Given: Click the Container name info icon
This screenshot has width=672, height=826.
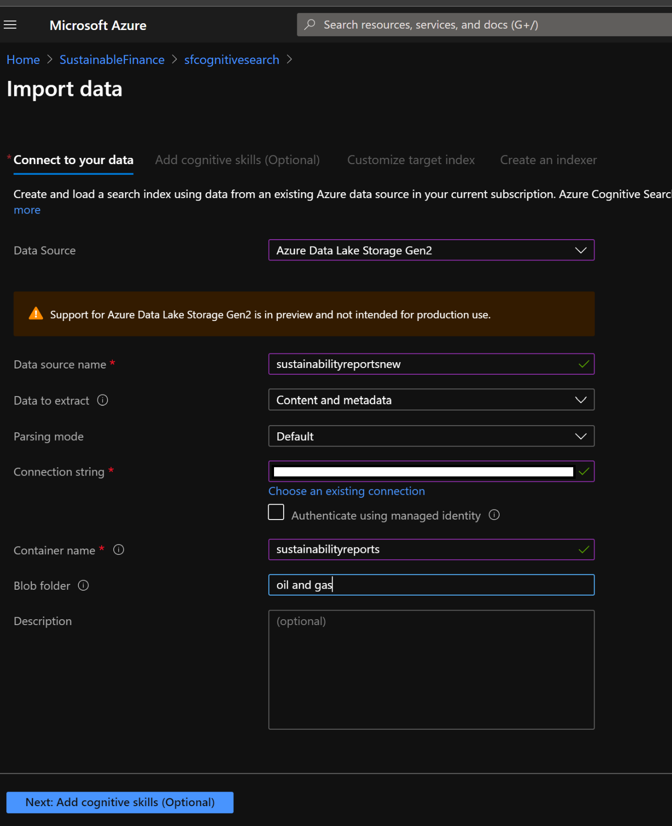Looking at the screenshot, I should pyautogui.click(x=119, y=550).
